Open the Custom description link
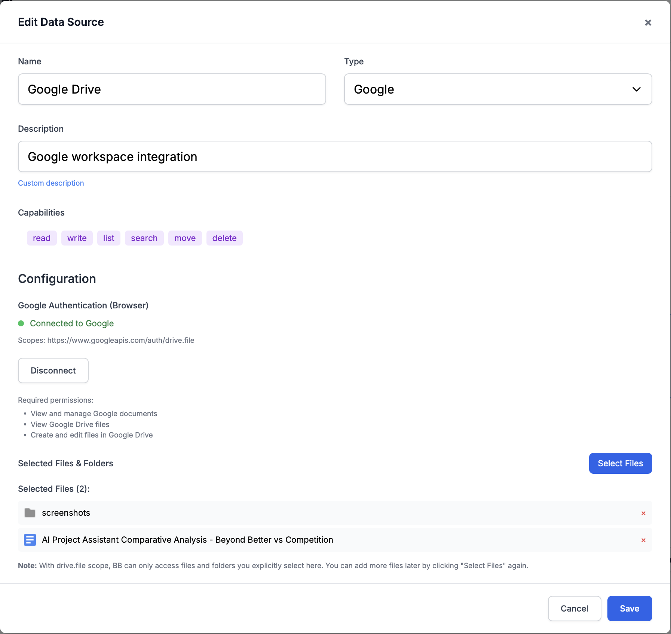671x634 pixels. coord(51,183)
